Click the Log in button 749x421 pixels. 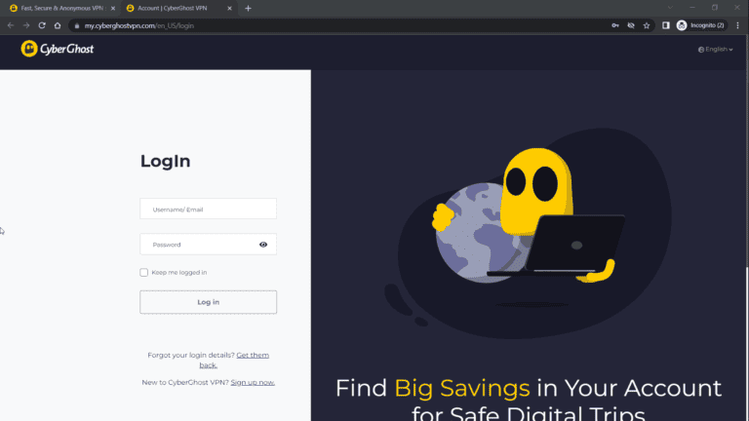pyautogui.click(x=209, y=302)
